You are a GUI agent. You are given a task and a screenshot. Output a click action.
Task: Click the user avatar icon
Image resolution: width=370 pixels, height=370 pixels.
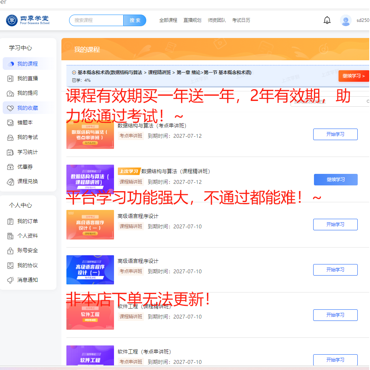(345, 20)
